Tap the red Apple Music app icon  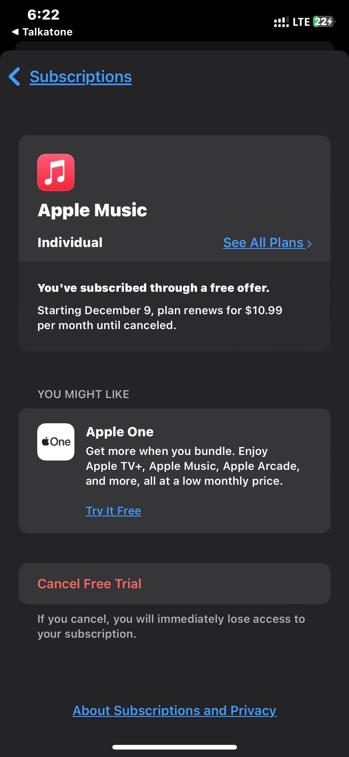(x=56, y=172)
